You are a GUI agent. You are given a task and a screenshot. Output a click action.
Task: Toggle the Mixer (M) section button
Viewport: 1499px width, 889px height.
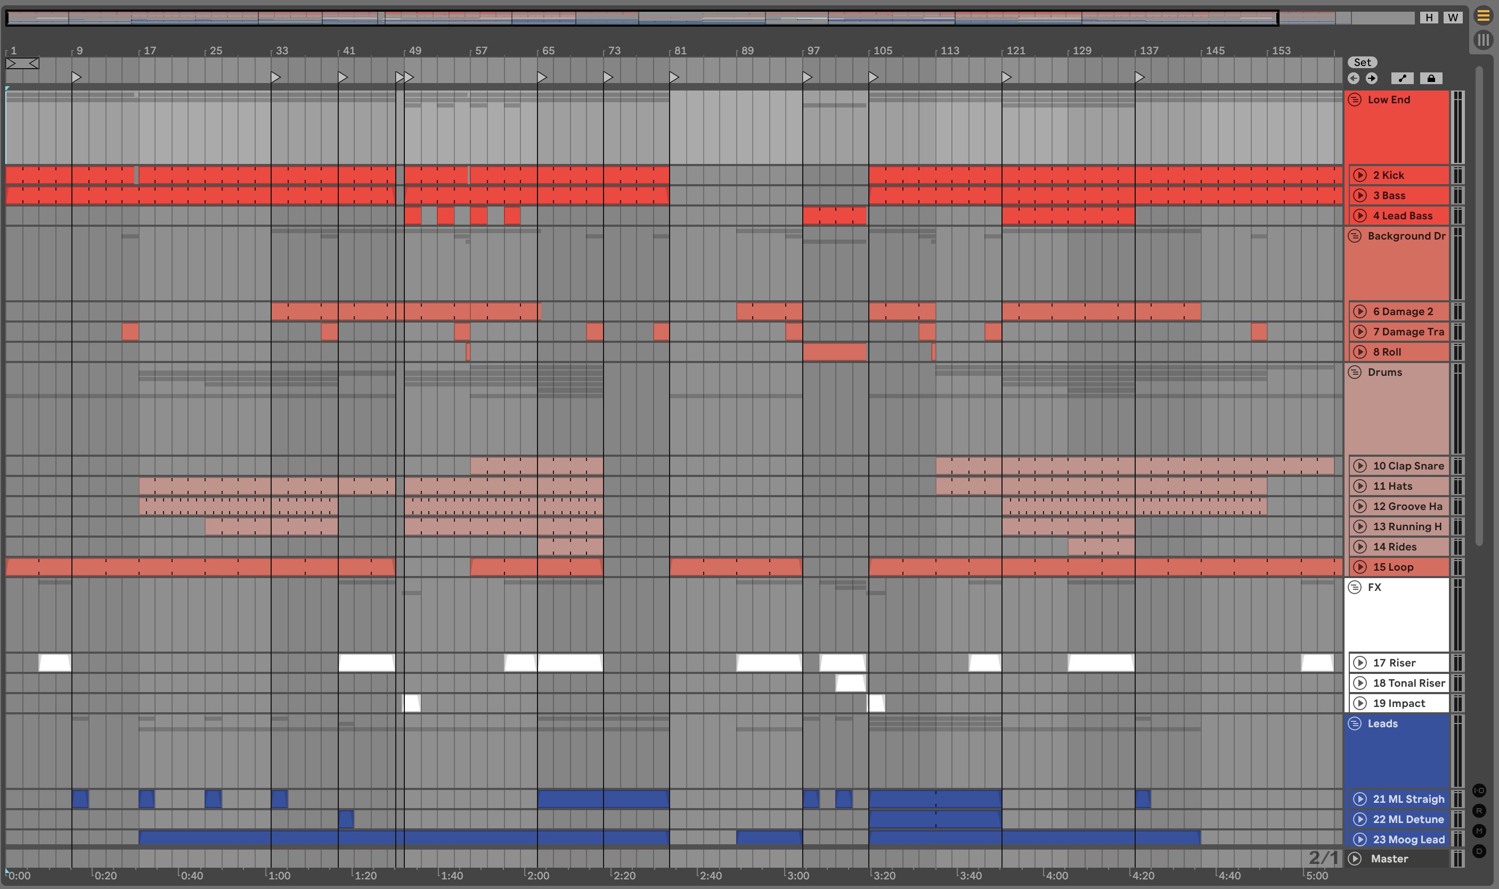tap(1479, 831)
